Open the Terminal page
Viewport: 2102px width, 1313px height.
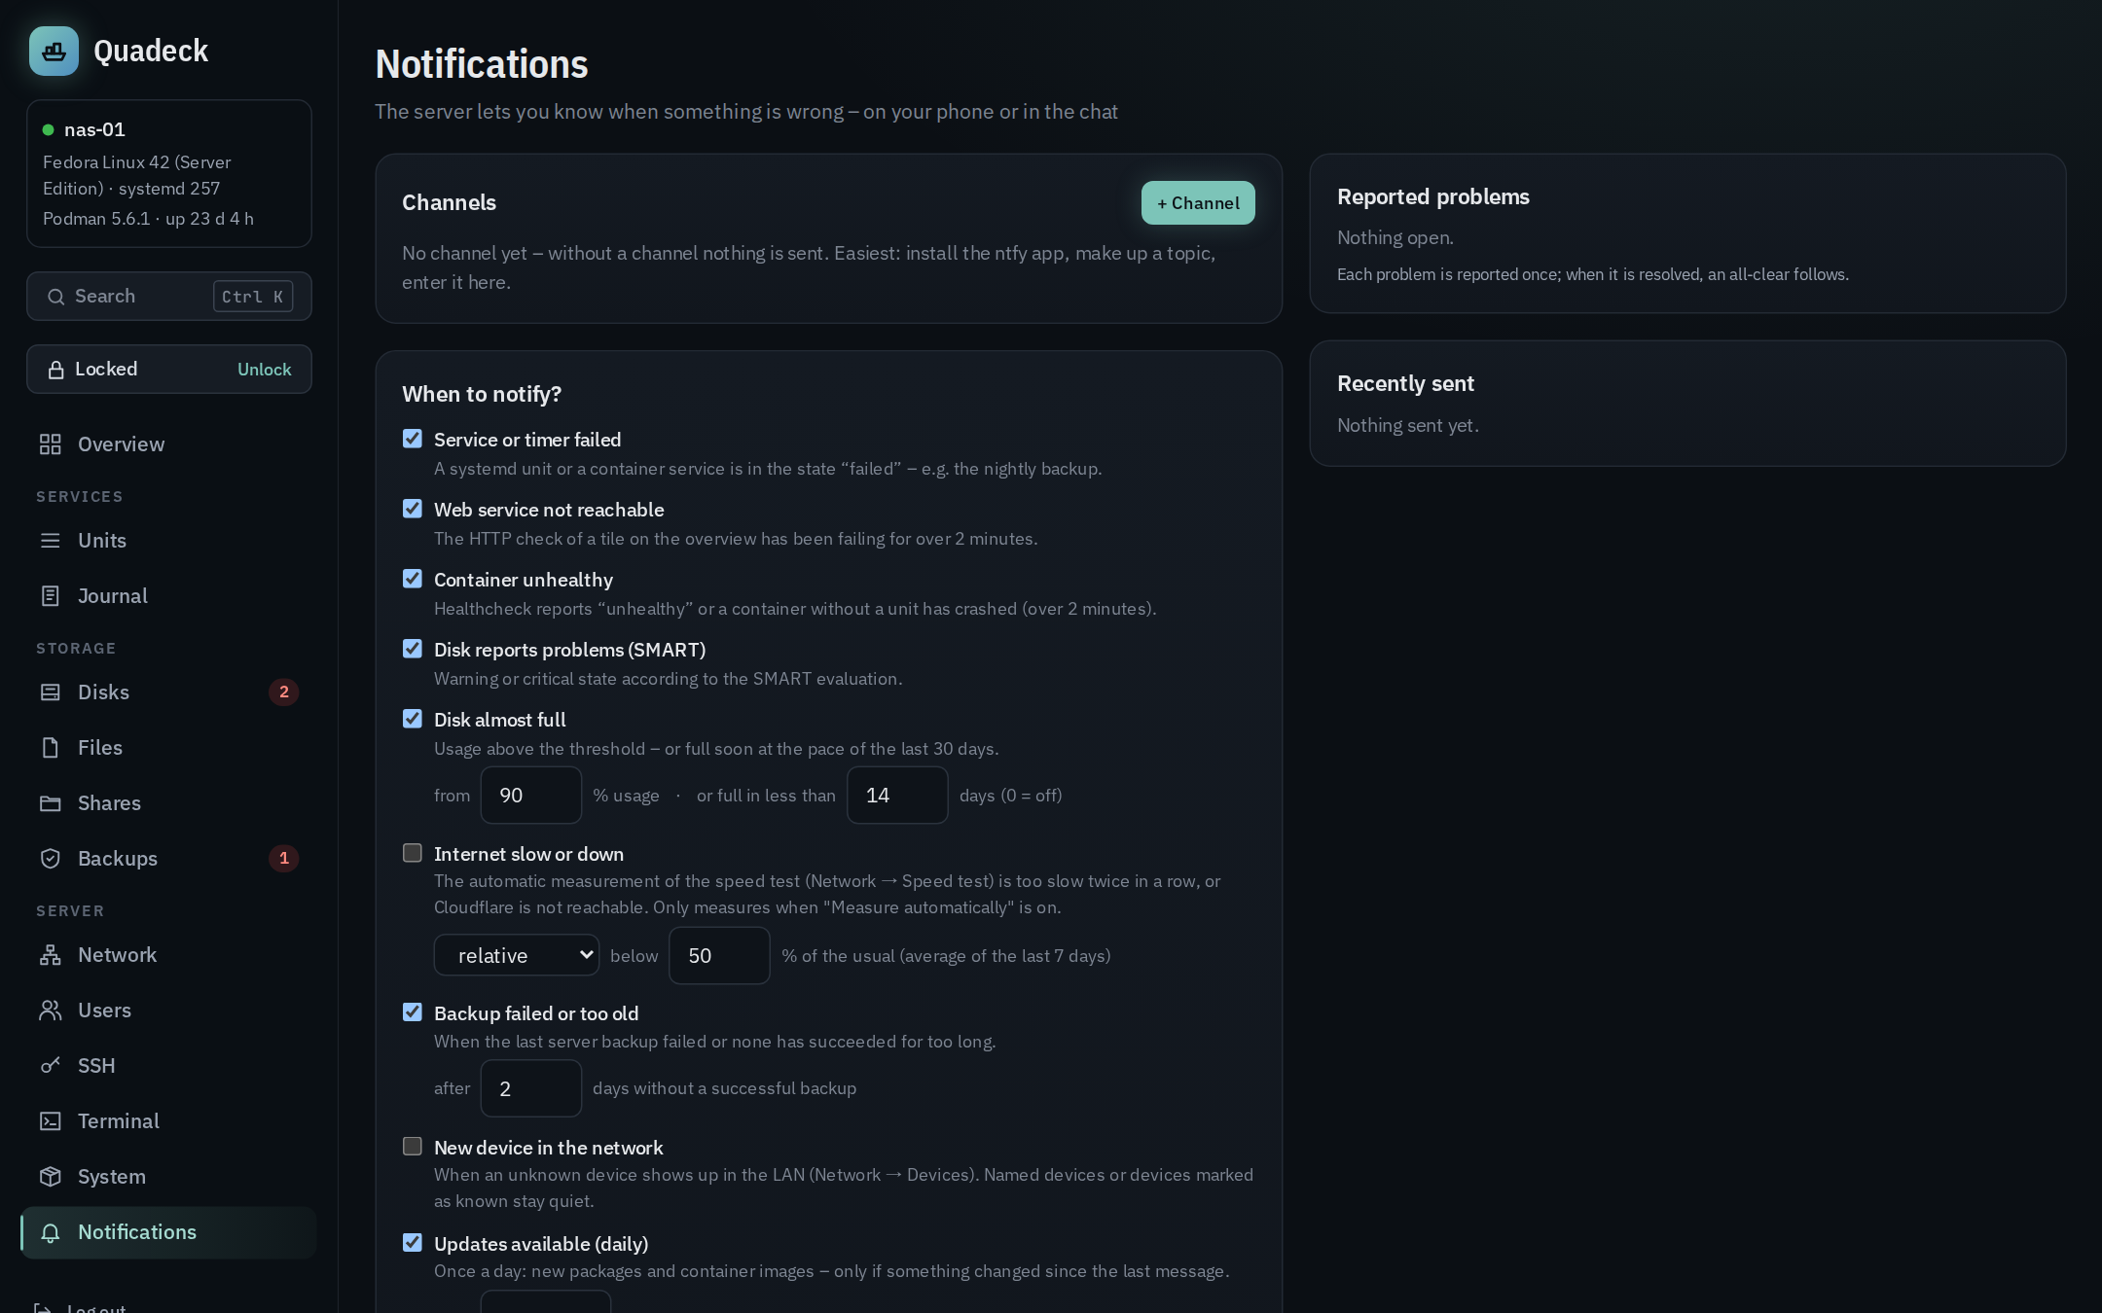[168, 1121]
